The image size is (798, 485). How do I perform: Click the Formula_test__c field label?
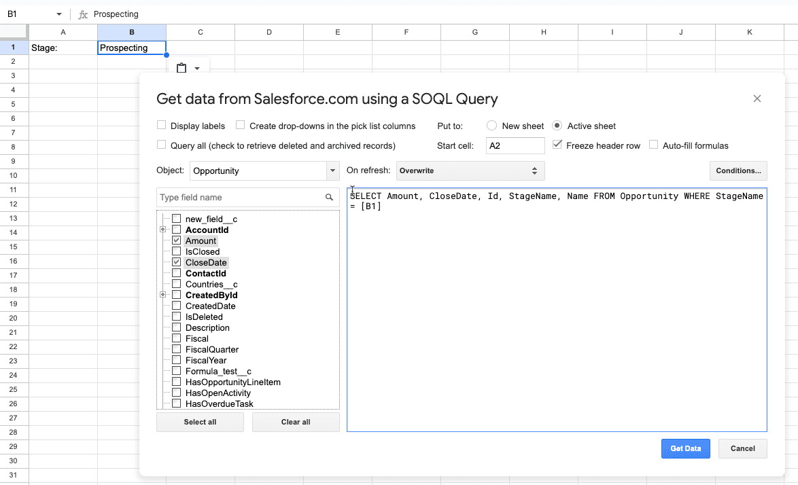[x=218, y=371]
